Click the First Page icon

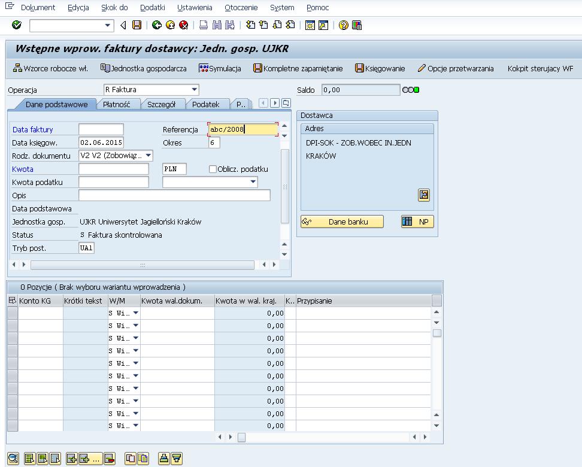coord(250,25)
